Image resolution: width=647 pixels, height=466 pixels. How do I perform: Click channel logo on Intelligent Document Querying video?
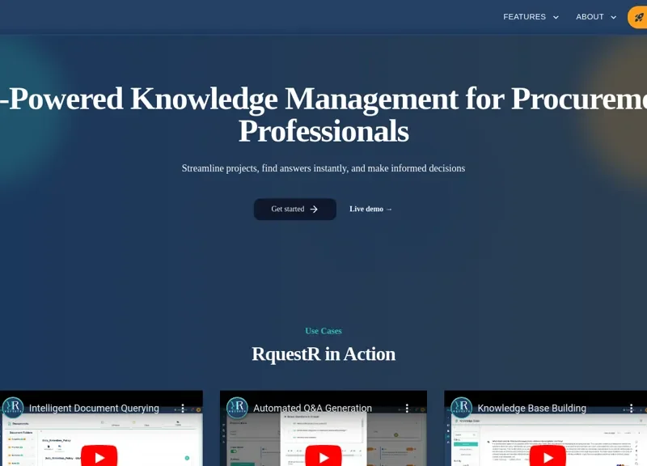(x=13, y=408)
